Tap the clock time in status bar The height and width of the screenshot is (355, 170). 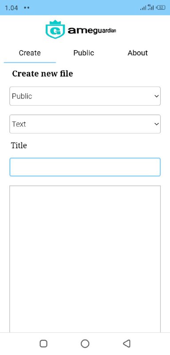(x=11, y=8)
